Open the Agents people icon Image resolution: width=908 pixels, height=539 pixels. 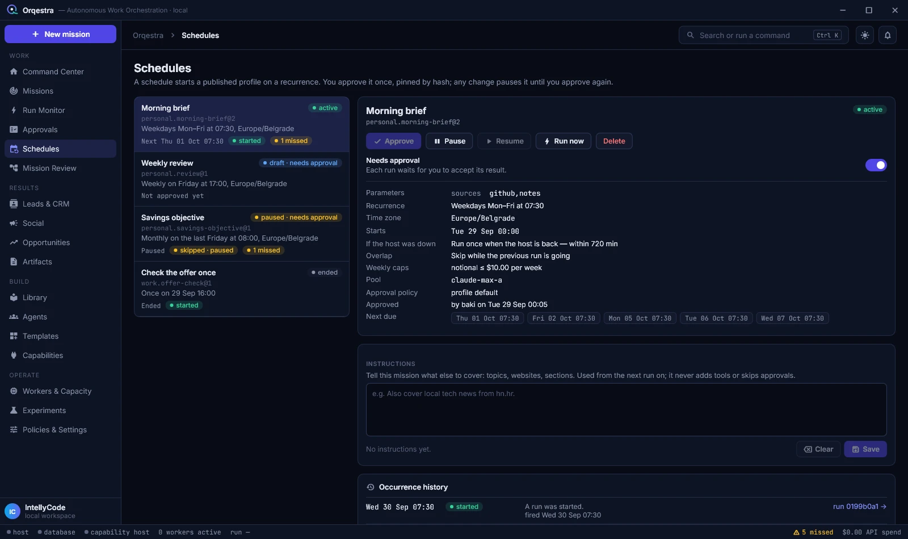coord(14,317)
